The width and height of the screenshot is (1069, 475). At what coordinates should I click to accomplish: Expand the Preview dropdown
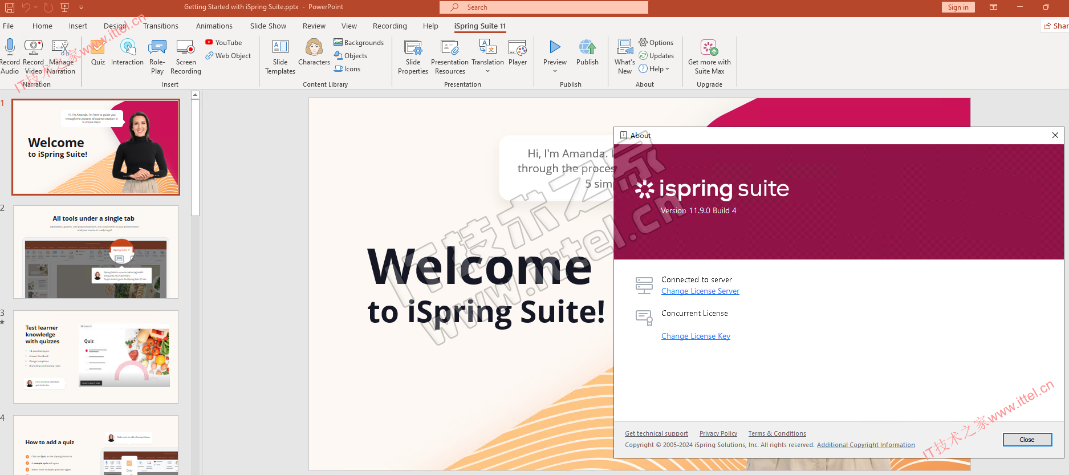point(555,71)
